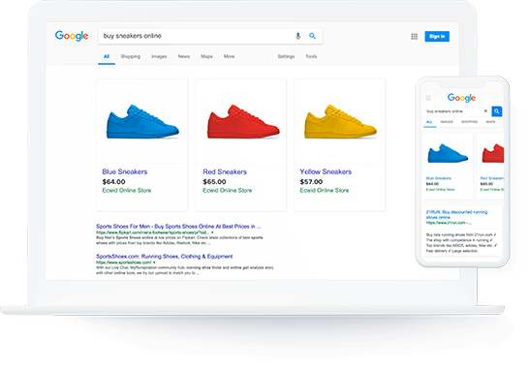Screen dimensions: 528x370
Task: Open the Tools options
Action: 311,56
